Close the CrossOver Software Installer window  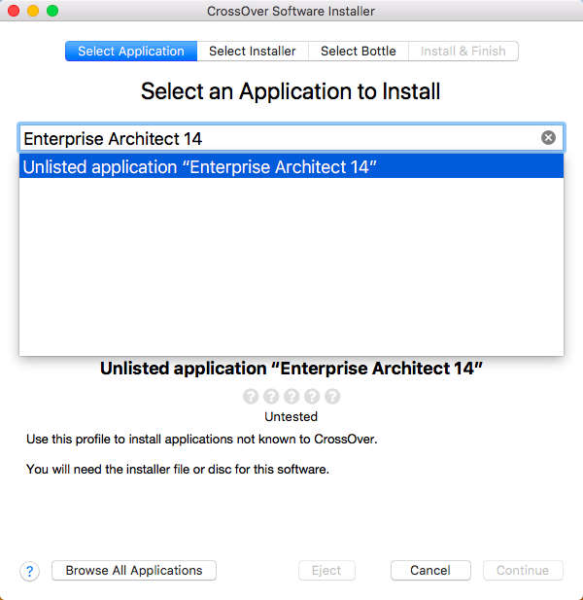[x=14, y=11]
